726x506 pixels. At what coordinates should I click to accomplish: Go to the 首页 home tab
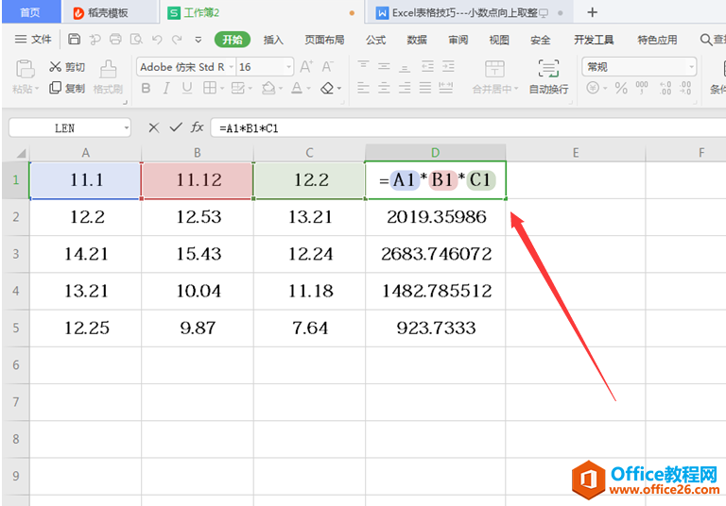point(30,12)
